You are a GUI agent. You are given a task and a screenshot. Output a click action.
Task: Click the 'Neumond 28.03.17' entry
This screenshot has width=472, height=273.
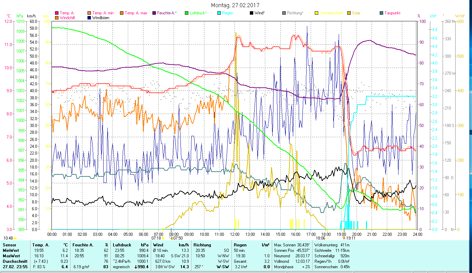[292, 256]
